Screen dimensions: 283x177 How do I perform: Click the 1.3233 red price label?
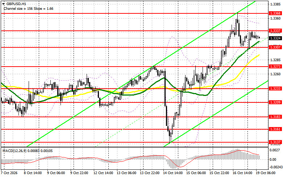tap(275, 88)
